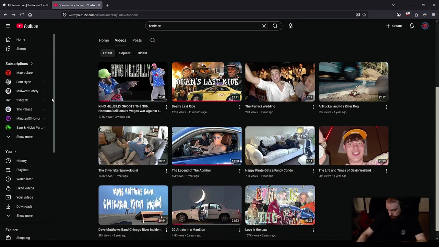Click the YouTube logo

point(27,26)
